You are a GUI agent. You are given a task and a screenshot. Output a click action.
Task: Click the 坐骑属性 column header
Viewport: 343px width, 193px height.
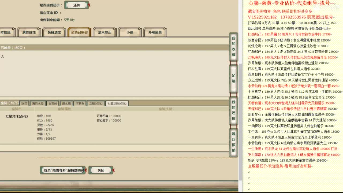pyautogui.click(x=64, y=109)
